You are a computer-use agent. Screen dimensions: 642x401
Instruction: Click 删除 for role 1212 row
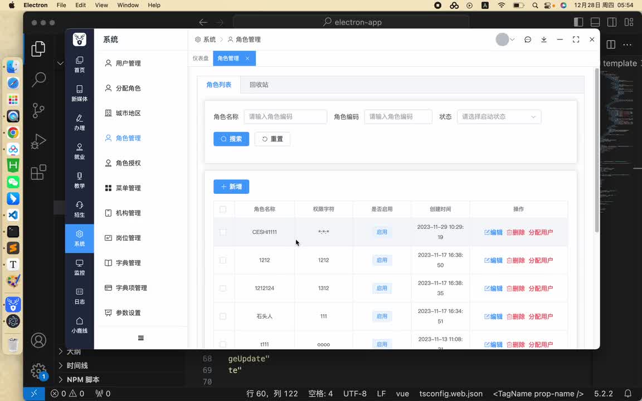coord(516,260)
